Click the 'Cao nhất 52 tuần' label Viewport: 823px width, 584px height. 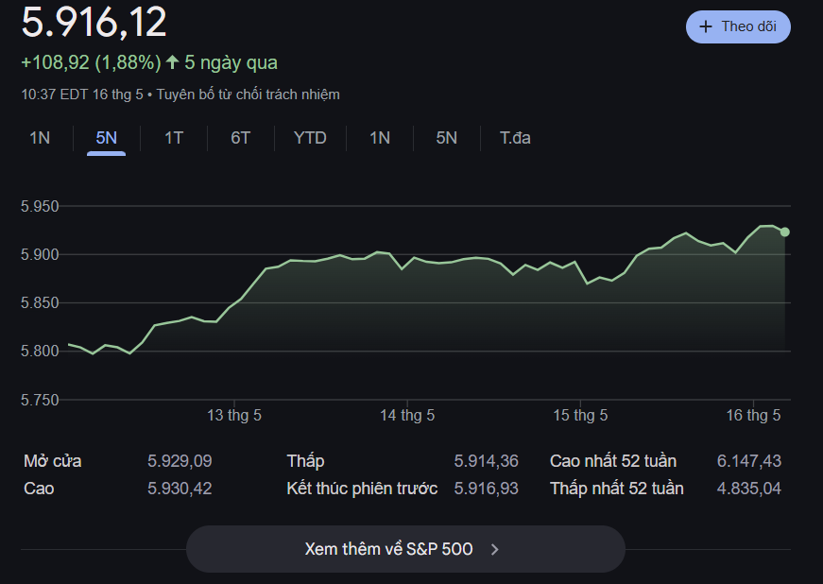(613, 461)
